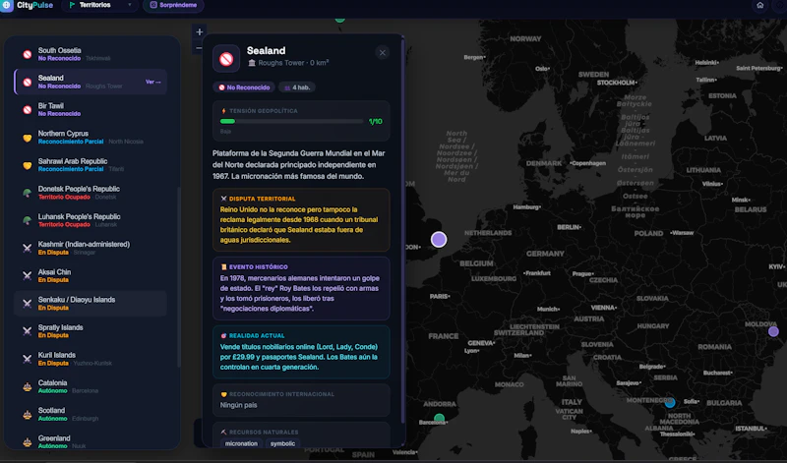Click the Sealand detail panel scrollbar
The image size is (787, 463).
[x=402, y=228]
